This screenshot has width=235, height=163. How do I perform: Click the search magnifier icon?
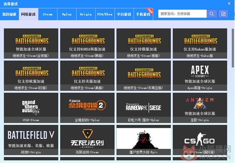tap(211, 14)
